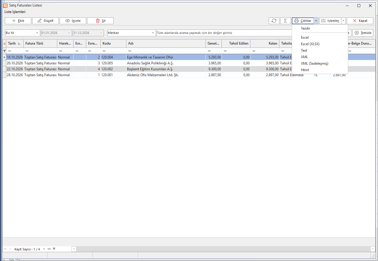
Task: Click the circled X icon on Temizle
Action: tap(357, 33)
